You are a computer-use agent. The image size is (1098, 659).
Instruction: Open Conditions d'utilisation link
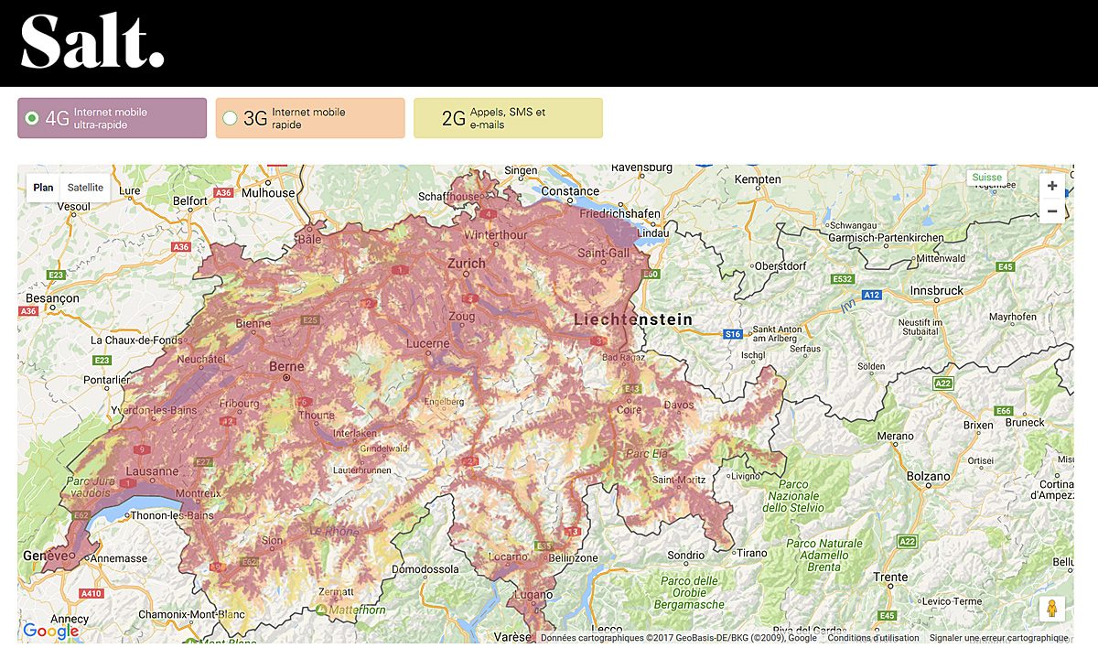874,638
